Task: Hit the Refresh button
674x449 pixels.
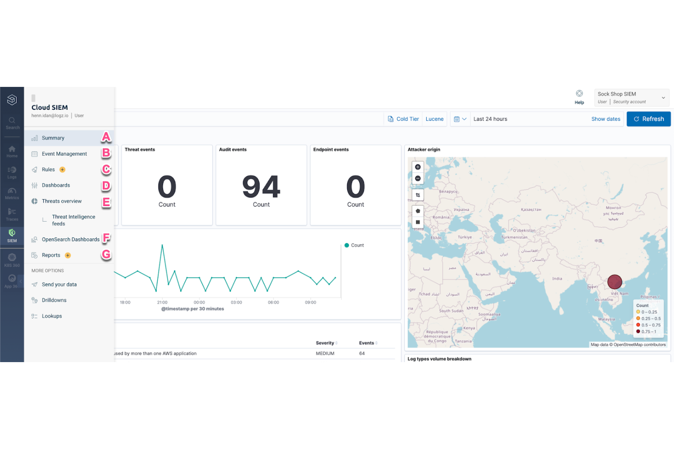Action: click(648, 119)
